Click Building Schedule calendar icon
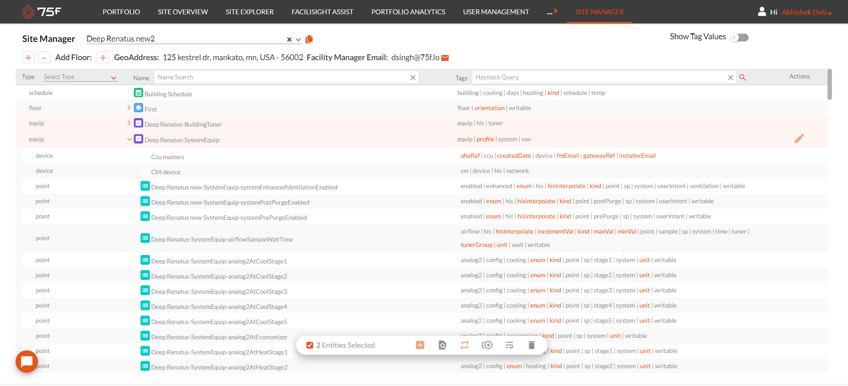 point(138,93)
